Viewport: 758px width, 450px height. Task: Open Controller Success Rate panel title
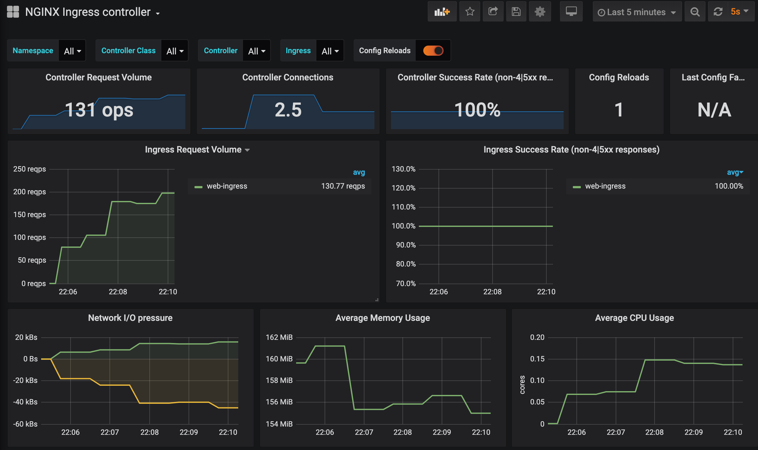[475, 77]
